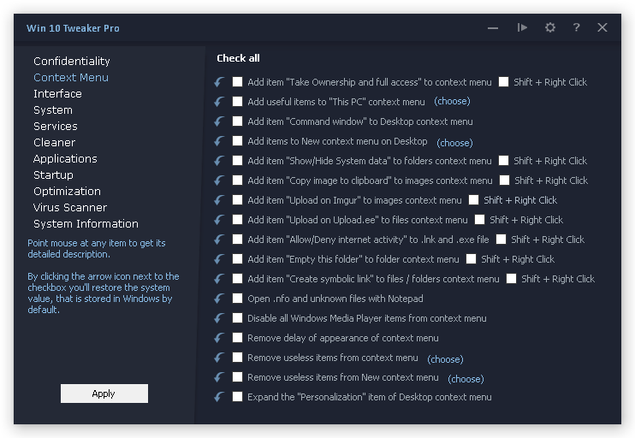Viewport: 635px width, 438px height.
Task: Click the "Check all" link
Action: (x=238, y=58)
